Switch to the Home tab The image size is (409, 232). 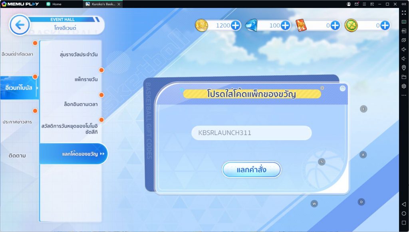pos(57,4)
